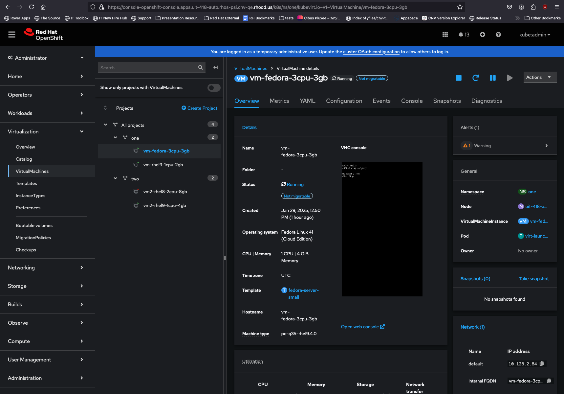
Task: Click Take snapshot
Action: point(533,279)
